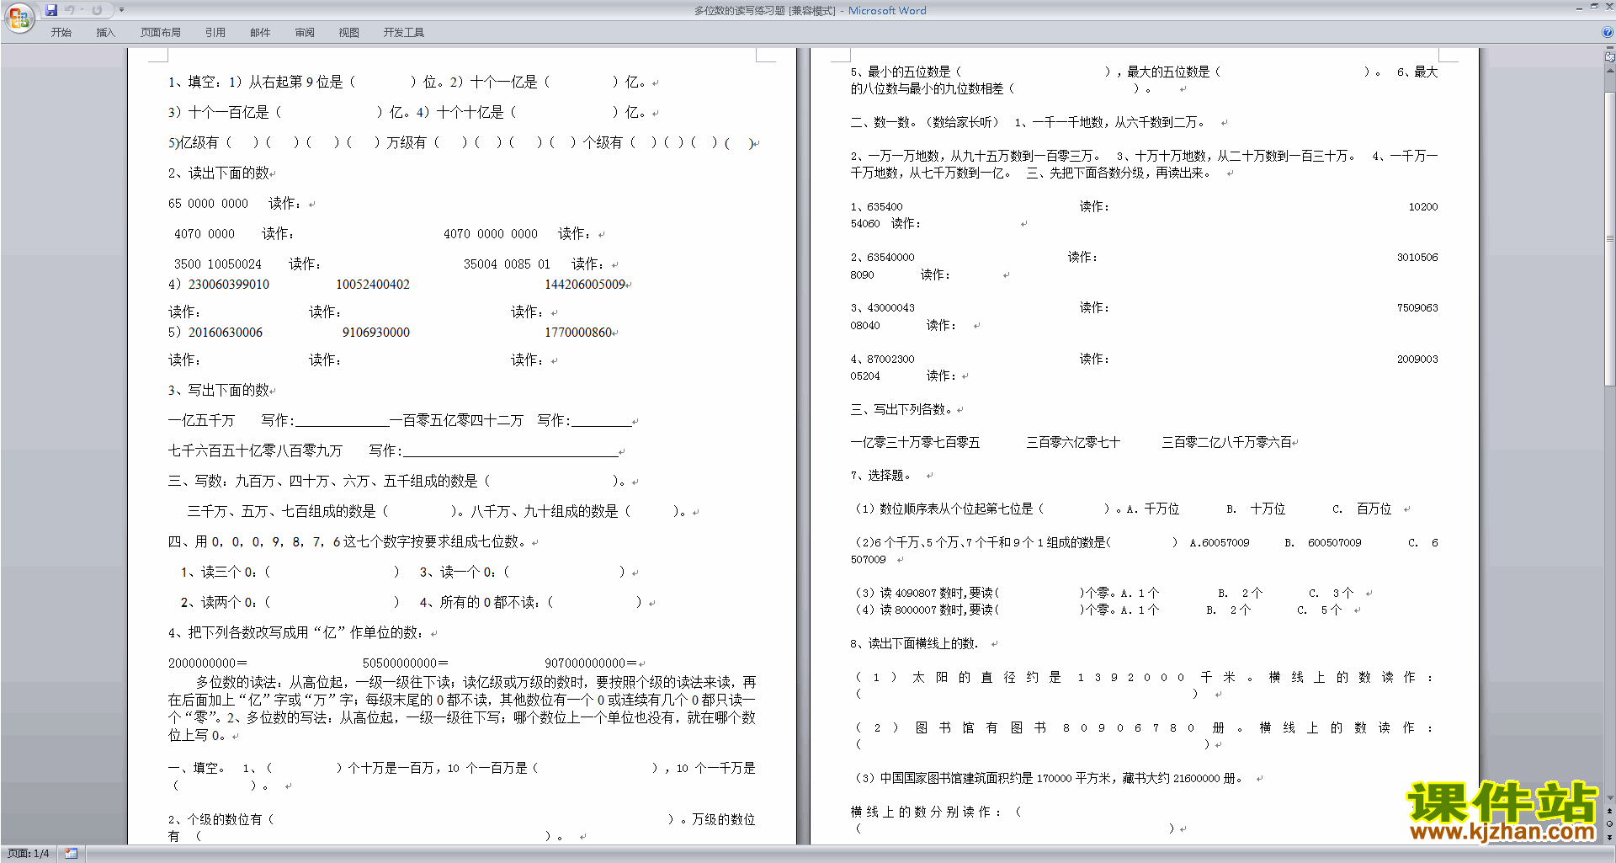Open the 页面布局 ribbon tab
Screen dimensions: 1616x863
[x=161, y=33]
